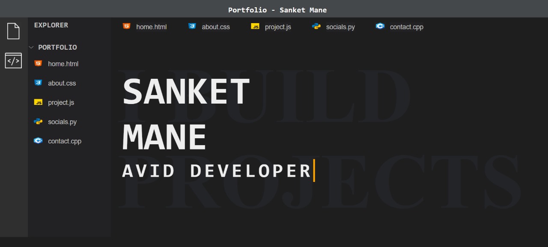Toggle the socials.py tab icon
This screenshot has height=247, width=548.
coord(316,26)
